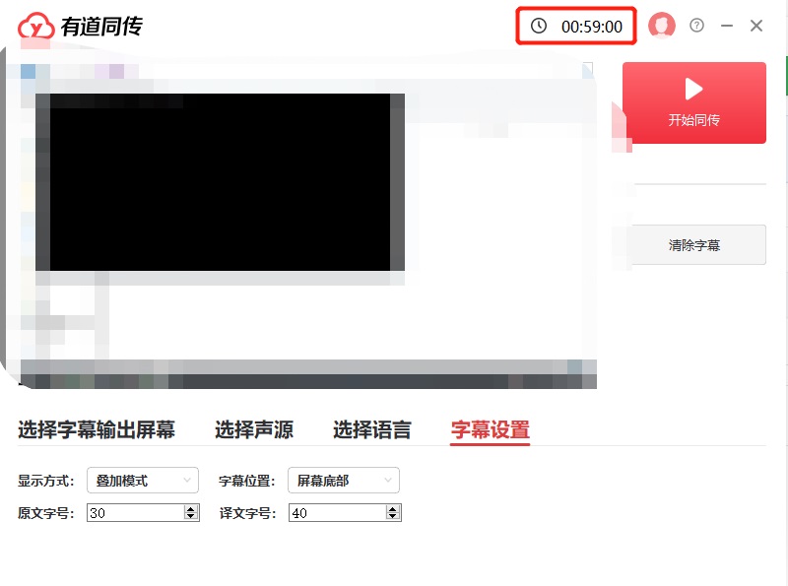Start interpreting with 开始同传 button

coord(694,103)
